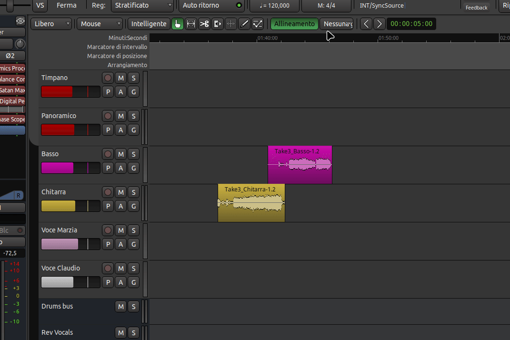Open the Mouse edit point dropdown
Screen dimensions: 510x340
tap(100, 24)
